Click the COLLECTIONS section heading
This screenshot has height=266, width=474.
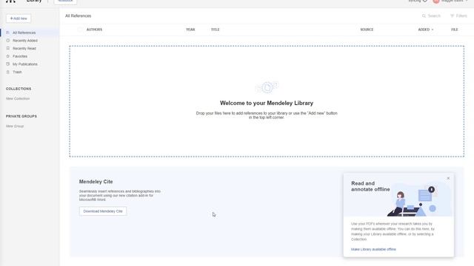click(19, 89)
